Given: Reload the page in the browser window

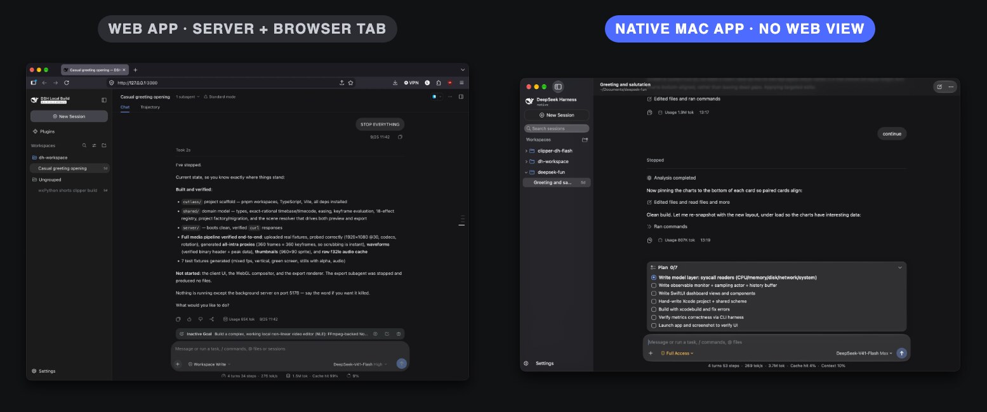Looking at the screenshot, I should pyautogui.click(x=67, y=83).
